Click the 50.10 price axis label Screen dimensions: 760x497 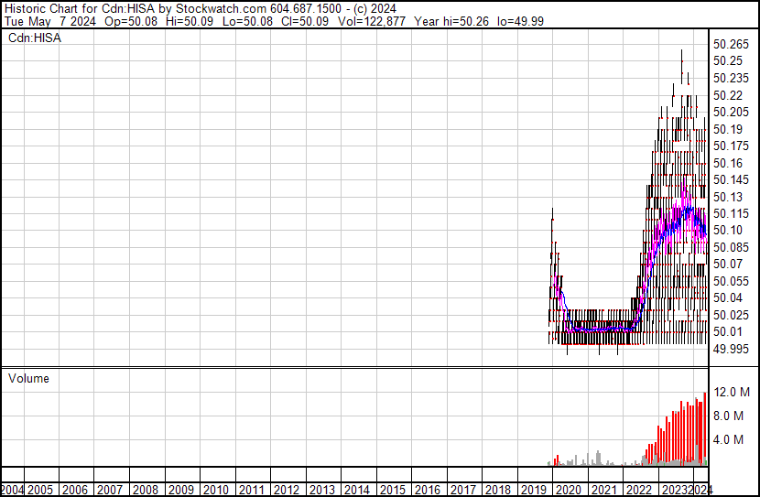click(x=728, y=230)
